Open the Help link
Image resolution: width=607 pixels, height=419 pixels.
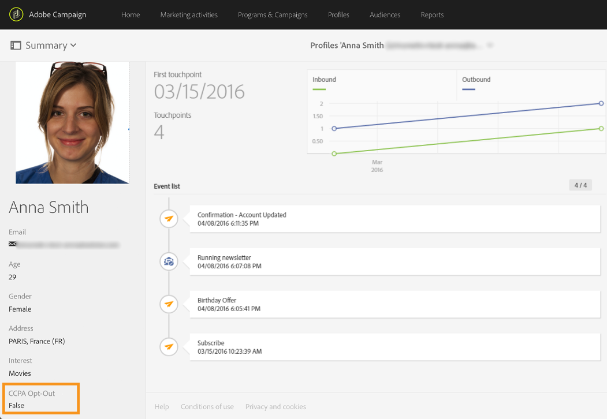pyautogui.click(x=162, y=407)
